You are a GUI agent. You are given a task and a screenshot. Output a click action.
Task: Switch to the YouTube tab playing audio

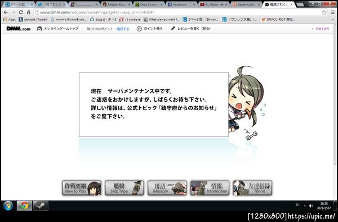pos(214,4)
